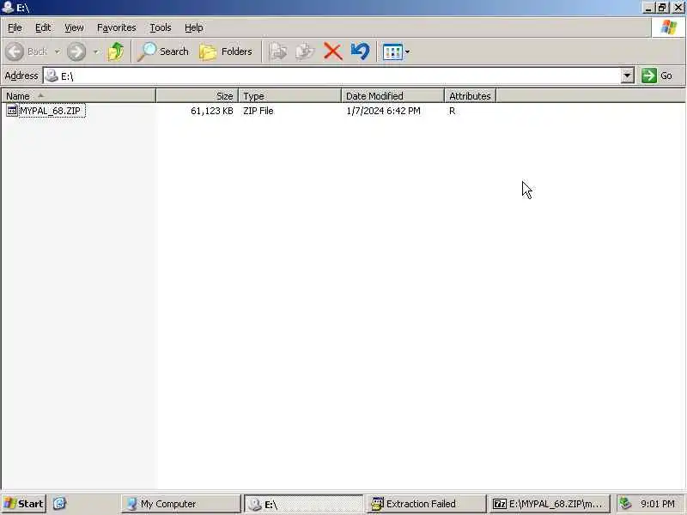Open the Search pane
687x515 pixels.
click(162, 51)
